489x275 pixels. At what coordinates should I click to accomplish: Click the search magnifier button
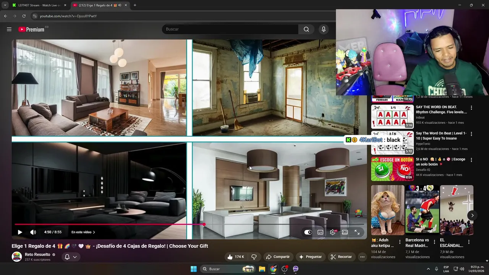point(306,29)
